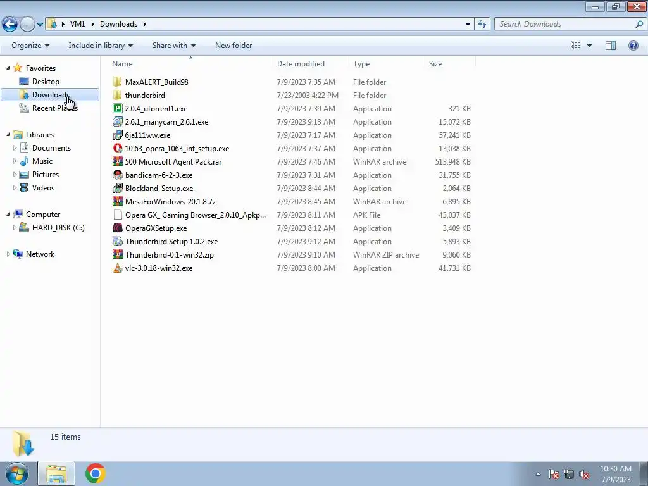Click the Action Center flag icon

pyautogui.click(x=553, y=474)
